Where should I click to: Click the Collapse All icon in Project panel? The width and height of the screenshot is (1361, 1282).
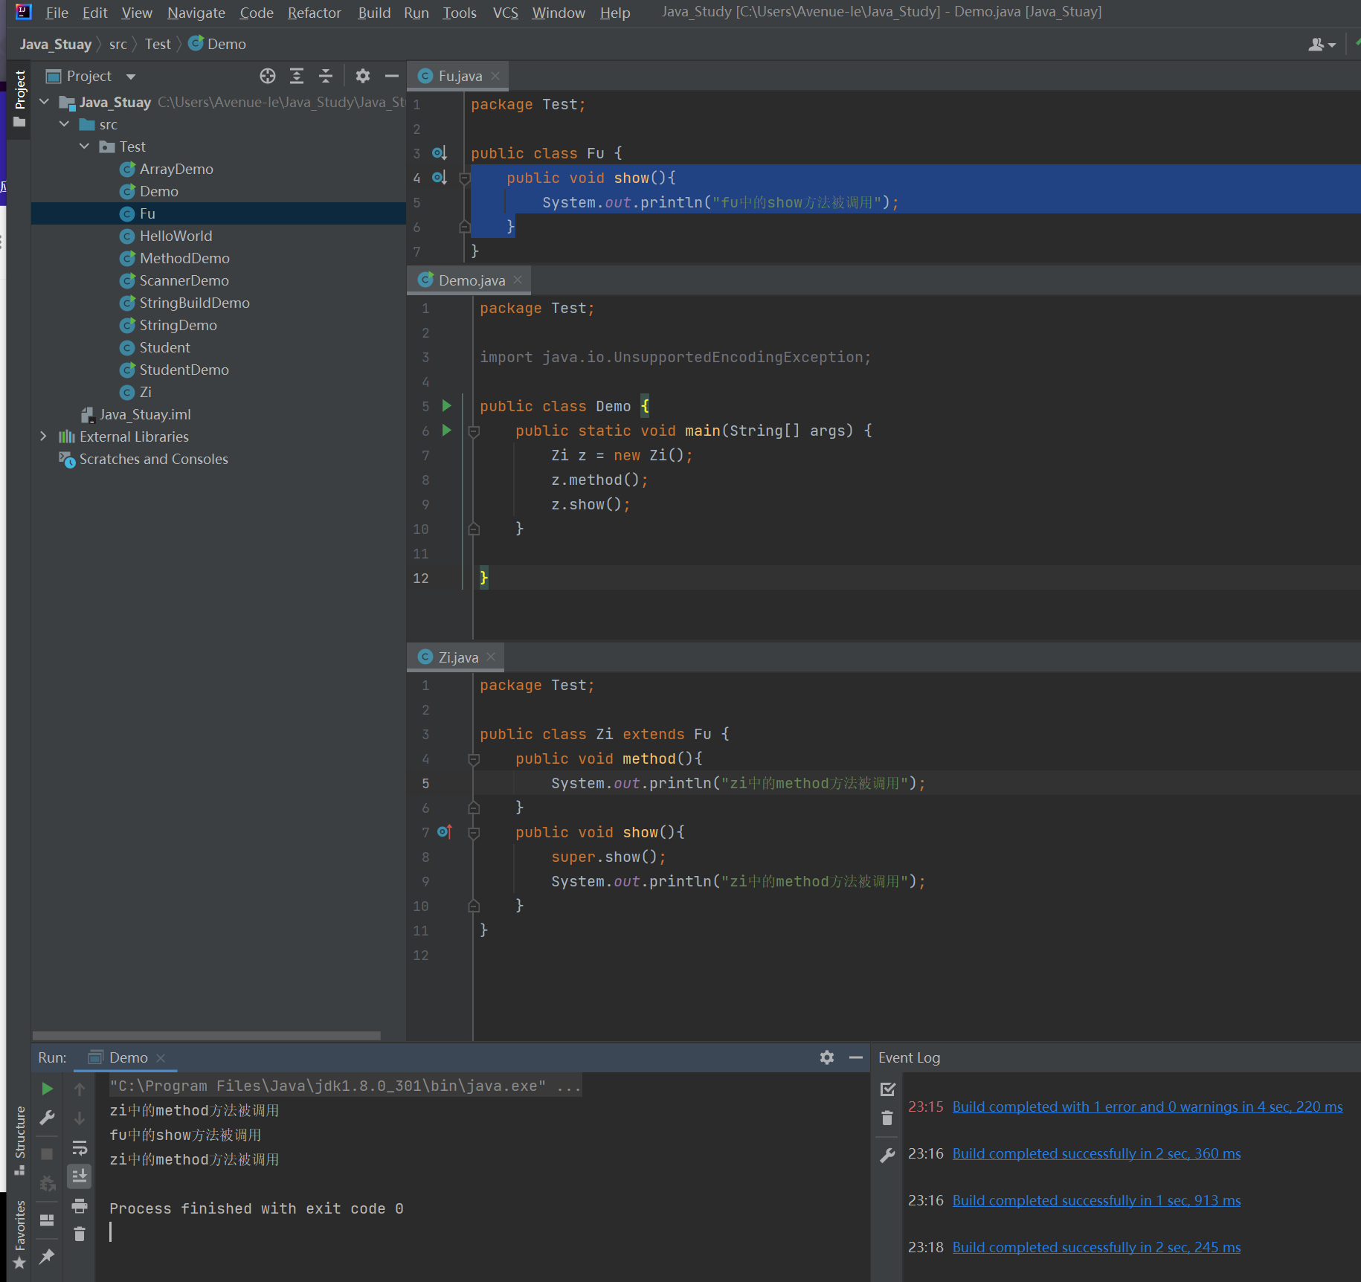click(326, 76)
